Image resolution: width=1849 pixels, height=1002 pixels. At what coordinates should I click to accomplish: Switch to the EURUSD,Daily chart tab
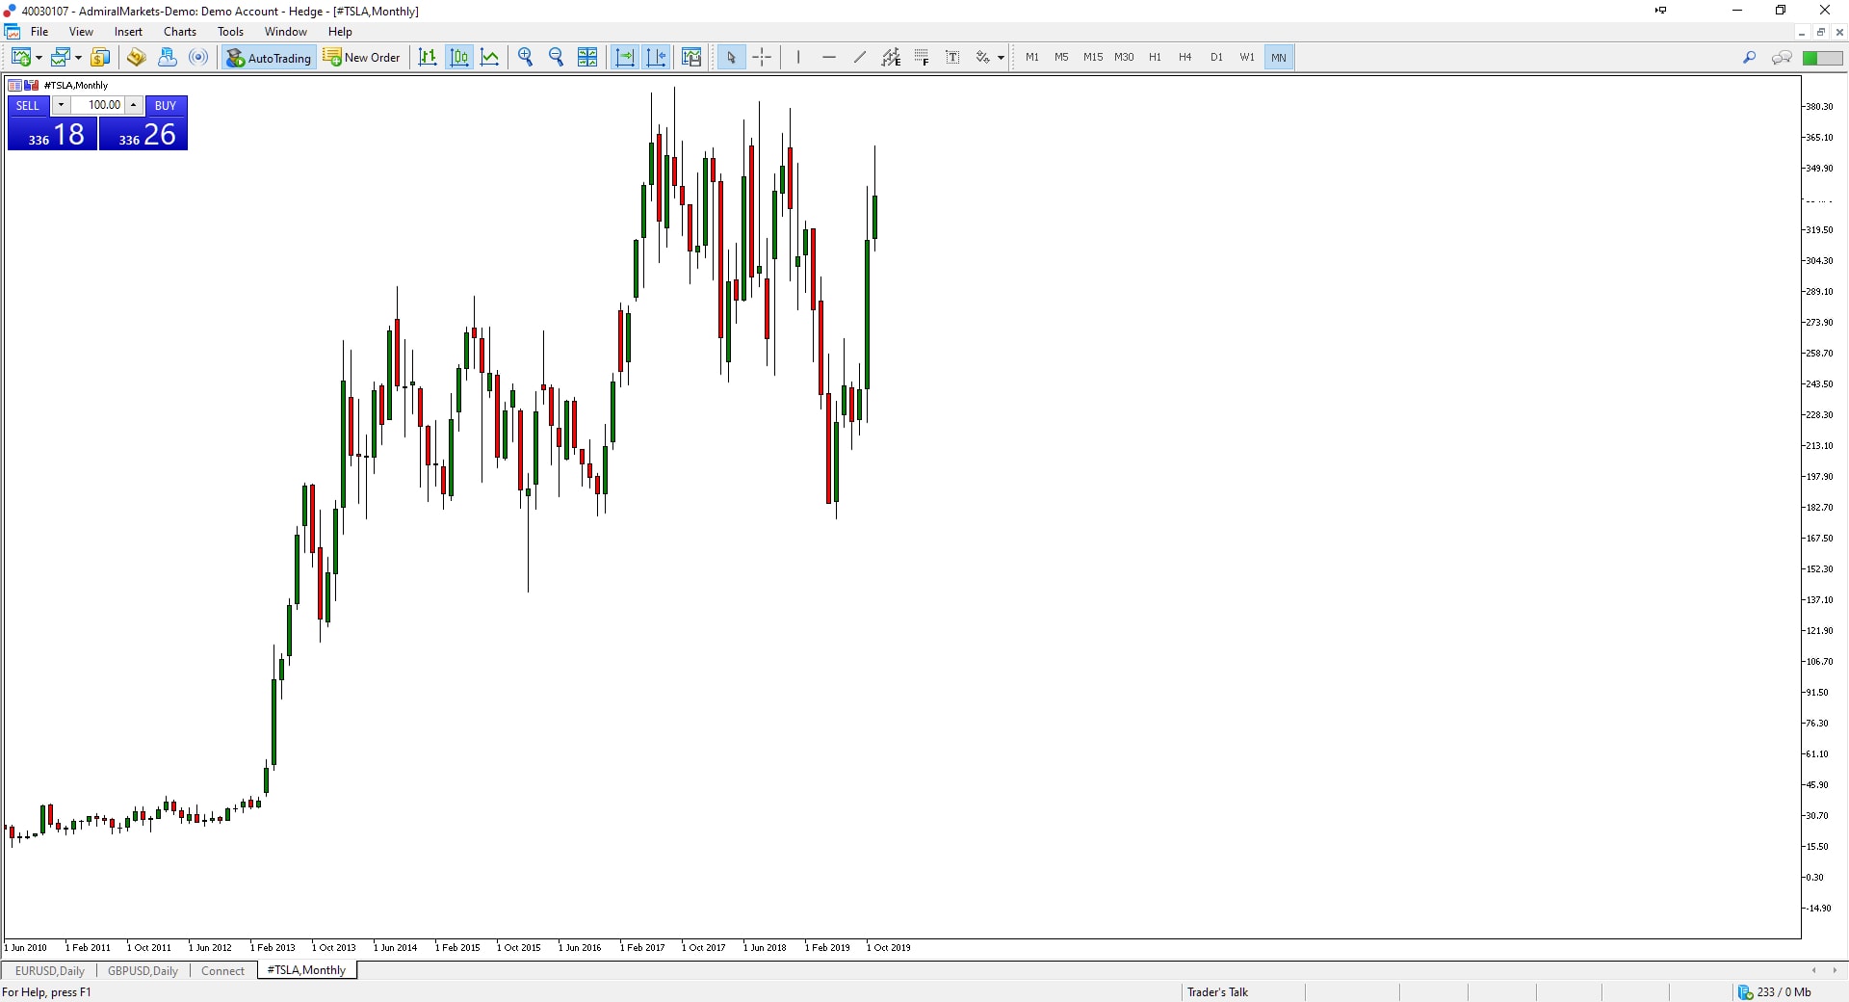click(x=50, y=970)
